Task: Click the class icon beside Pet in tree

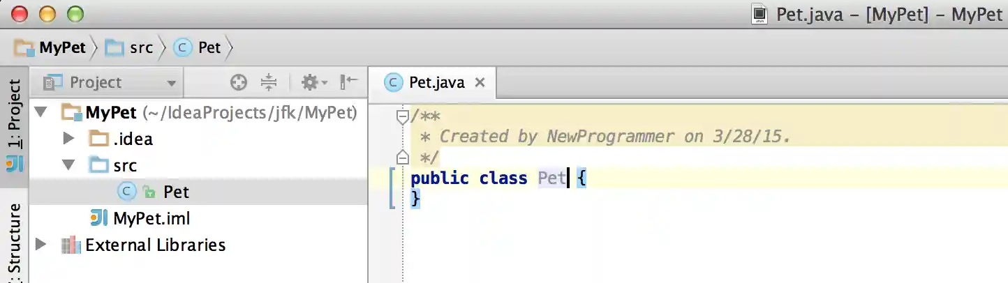Action: pos(126,192)
